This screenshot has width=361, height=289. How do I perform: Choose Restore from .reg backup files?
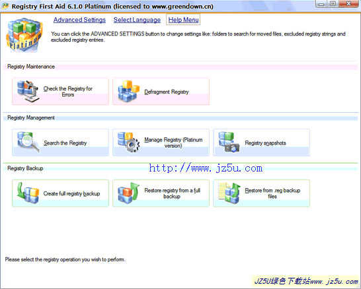coord(262,193)
